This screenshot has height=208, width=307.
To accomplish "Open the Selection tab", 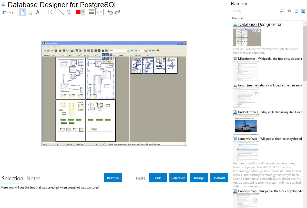I will pos(13,179).
